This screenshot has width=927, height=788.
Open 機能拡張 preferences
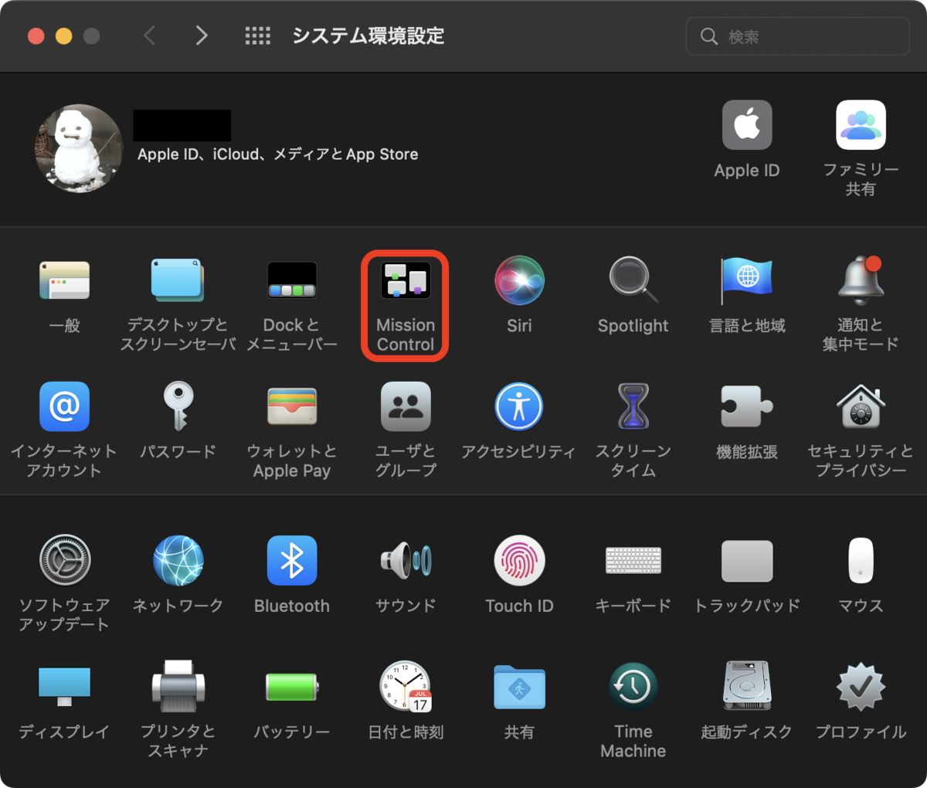[x=747, y=406]
